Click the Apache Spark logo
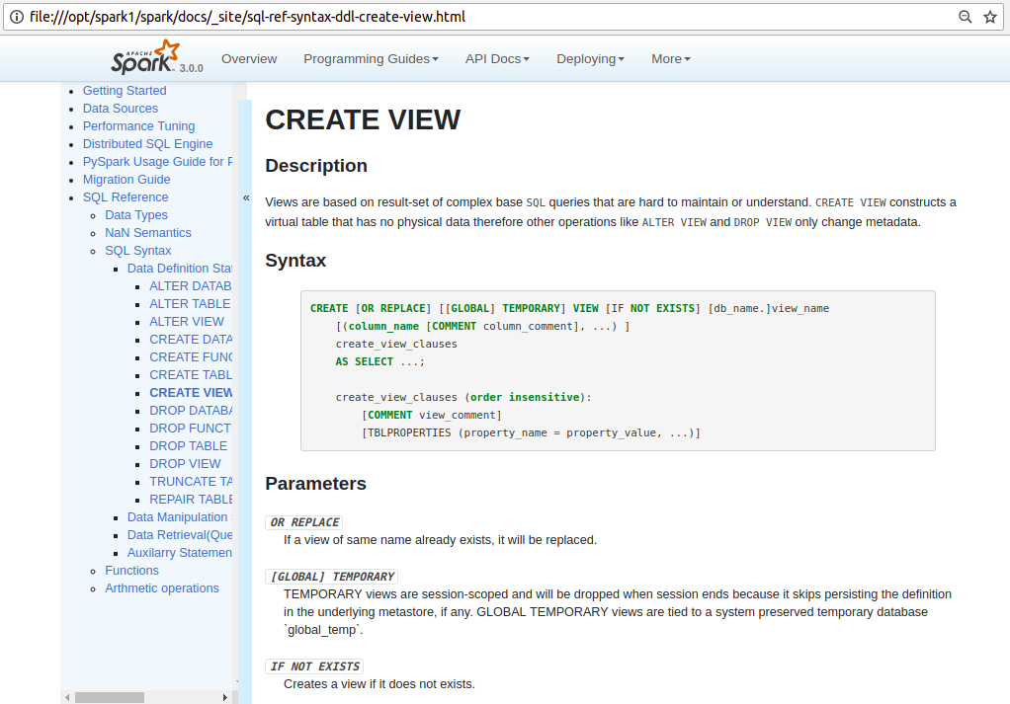Screen dimensions: 1010x704 click(x=144, y=57)
